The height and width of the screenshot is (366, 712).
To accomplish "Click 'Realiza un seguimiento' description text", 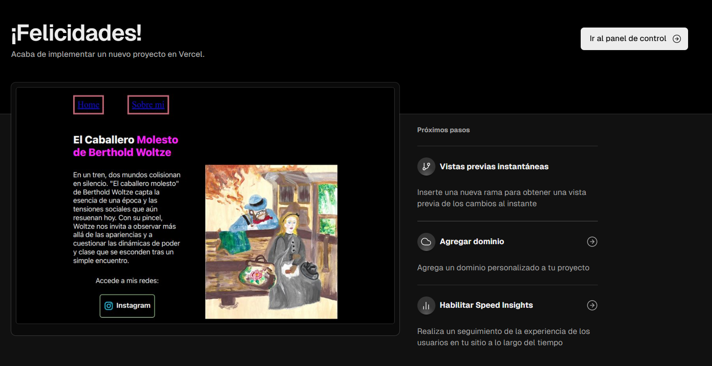I will (504, 337).
